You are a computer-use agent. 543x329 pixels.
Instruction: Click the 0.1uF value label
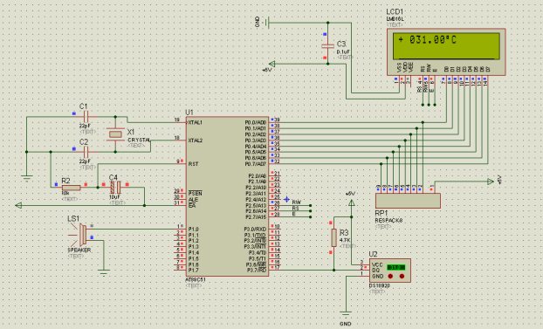[343, 52]
